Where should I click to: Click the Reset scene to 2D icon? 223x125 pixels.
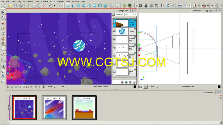pyautogui.click(x=130, y=6)
